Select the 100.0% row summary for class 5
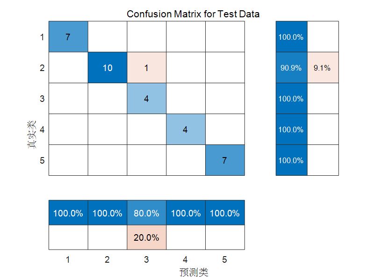This screenshot has height=280, width=374. pos(291,160)
